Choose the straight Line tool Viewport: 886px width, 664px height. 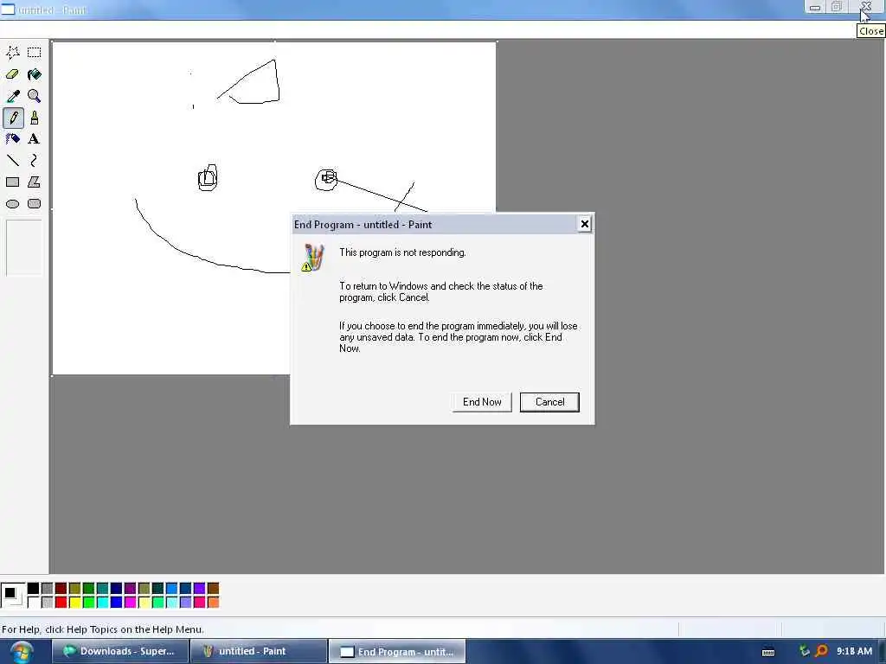click(x=12, y=160)
